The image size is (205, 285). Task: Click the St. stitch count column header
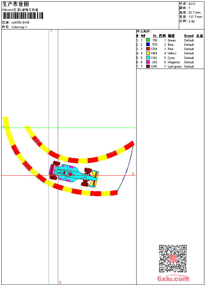(x=155, y=36)
